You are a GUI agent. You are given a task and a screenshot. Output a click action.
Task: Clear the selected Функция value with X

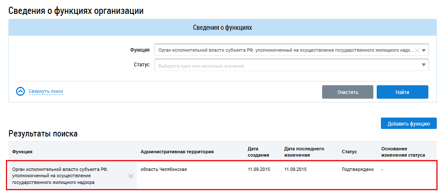pos(417,50)
